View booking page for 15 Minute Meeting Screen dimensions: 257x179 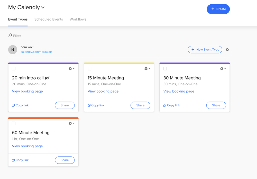tap(103, 91)
